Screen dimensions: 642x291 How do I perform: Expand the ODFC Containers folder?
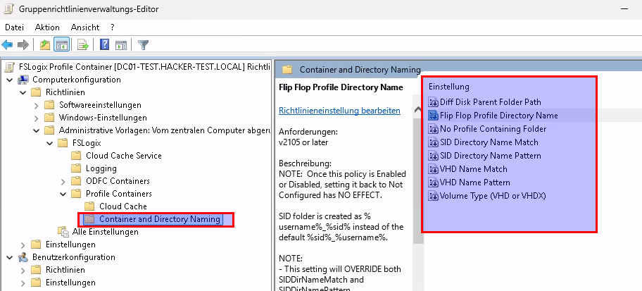[62, 181]
